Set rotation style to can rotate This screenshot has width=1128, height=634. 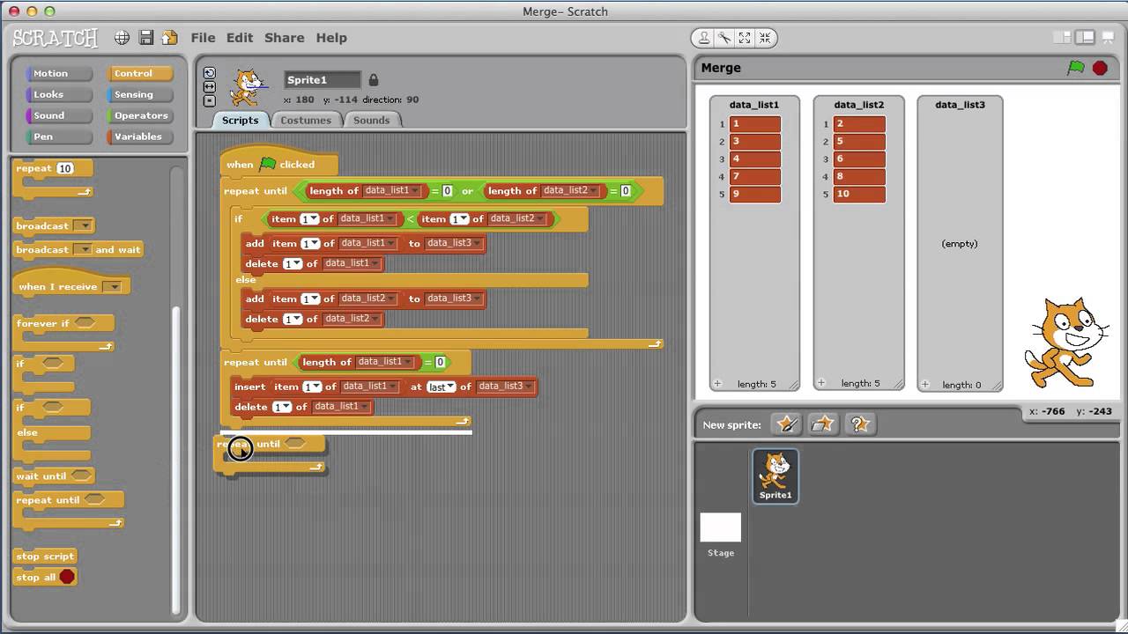click(x=209, y=73)
